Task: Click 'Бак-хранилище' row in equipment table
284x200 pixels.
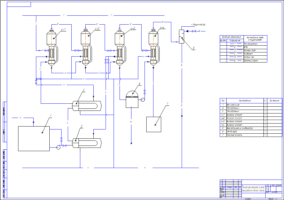Action: [251, 105]
